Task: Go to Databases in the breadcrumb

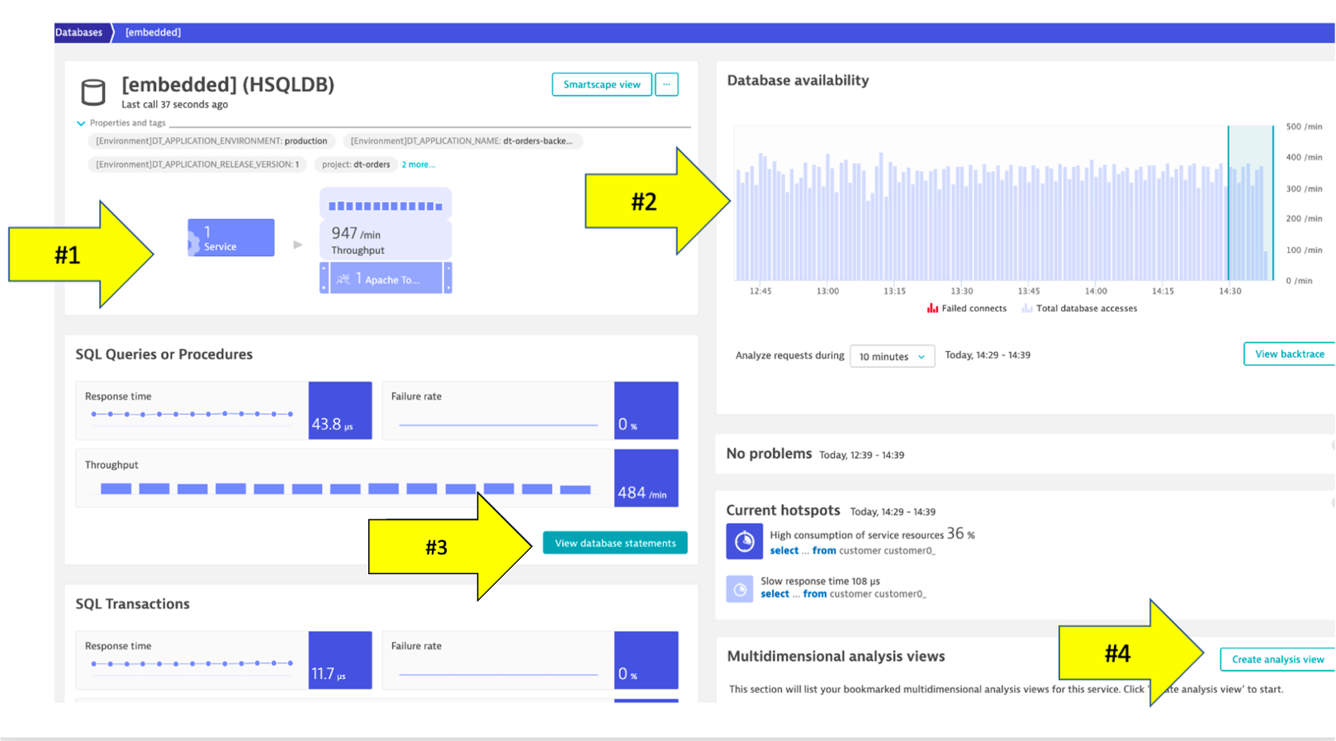Action: coord(79,32)
